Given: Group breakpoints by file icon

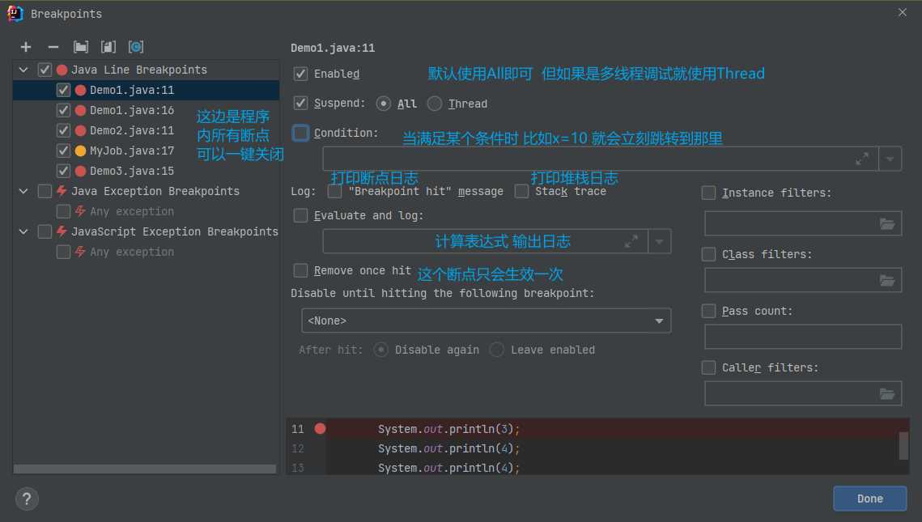Looking at the screenshot, I should pos(108,47).
